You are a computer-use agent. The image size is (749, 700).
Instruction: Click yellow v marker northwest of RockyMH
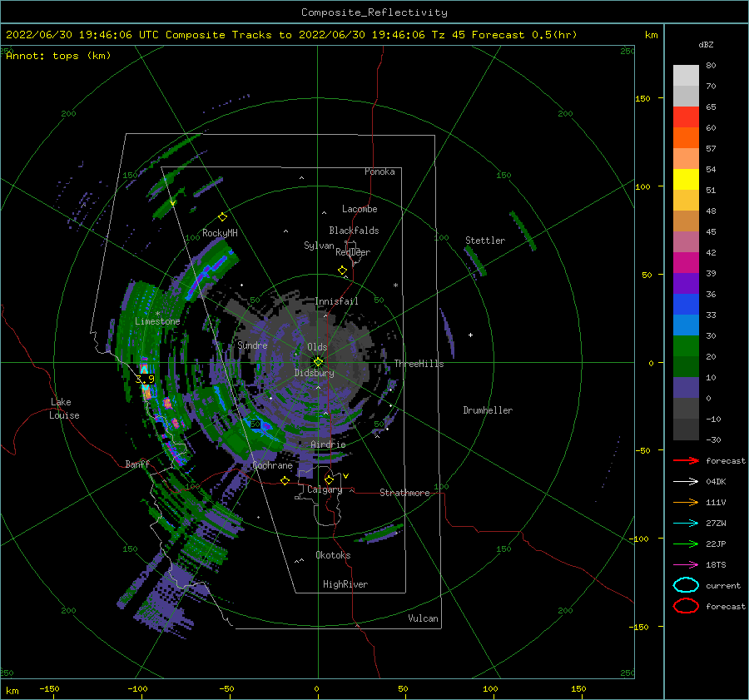pos(172,203)
